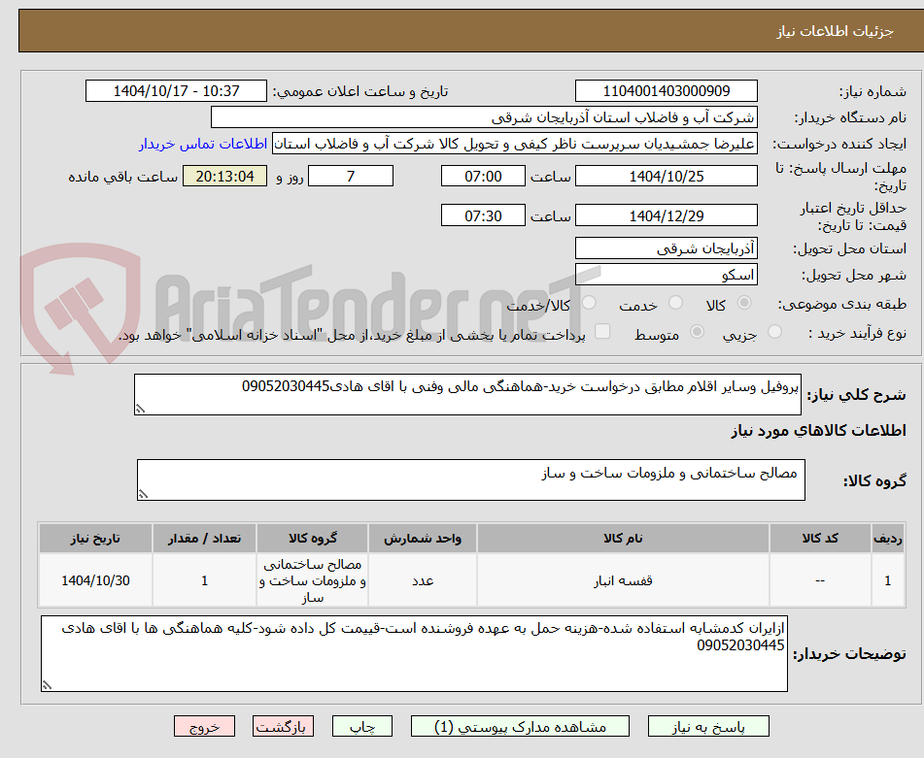The image size is (924, 758).
Task: Click the نام کالا column header
Action: pos(623,539)
